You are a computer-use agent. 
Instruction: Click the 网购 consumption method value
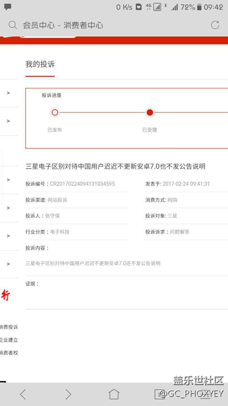tap(172, 200)
